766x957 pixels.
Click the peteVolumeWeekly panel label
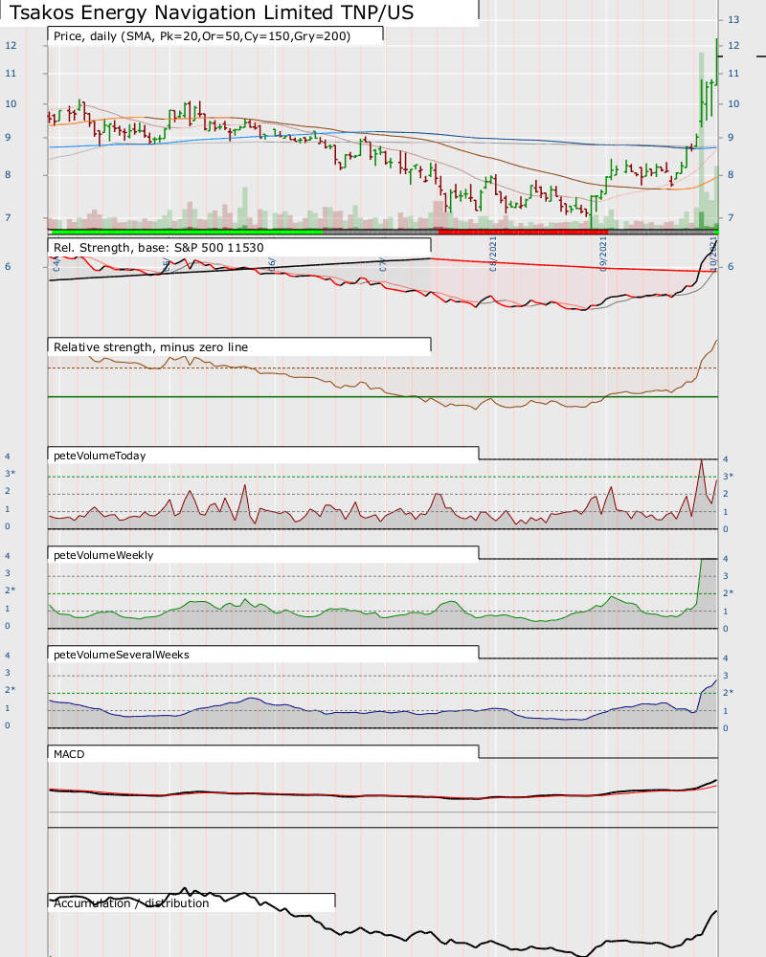(103, 555)
